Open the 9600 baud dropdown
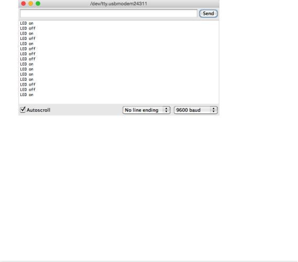This screenshot has height=262, width=298. pyautogui.click(x=195, y=110)
